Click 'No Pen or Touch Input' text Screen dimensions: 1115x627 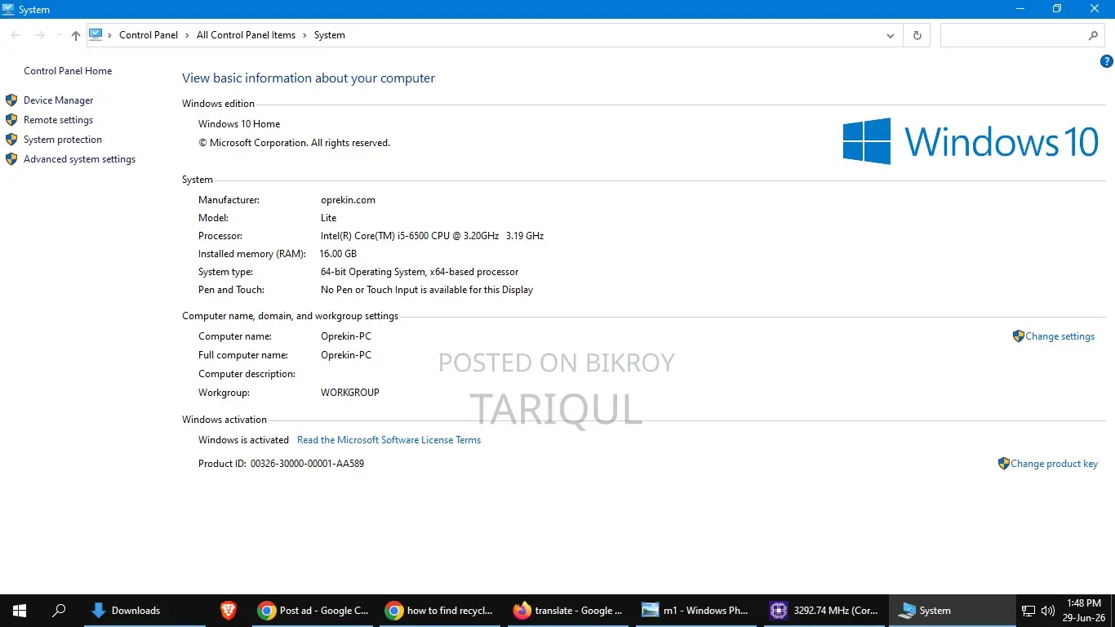pyautogui.click(x=427, y=290)
